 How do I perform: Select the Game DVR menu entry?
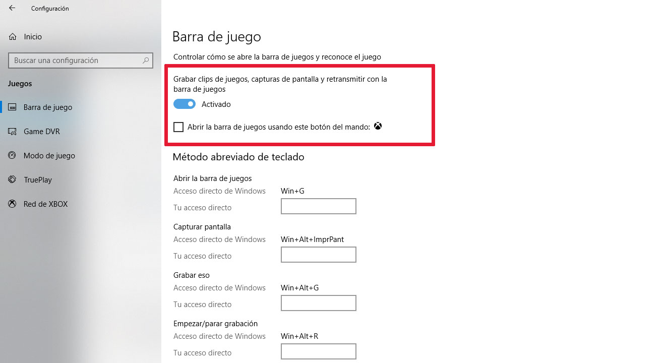[x=42, y=132]
